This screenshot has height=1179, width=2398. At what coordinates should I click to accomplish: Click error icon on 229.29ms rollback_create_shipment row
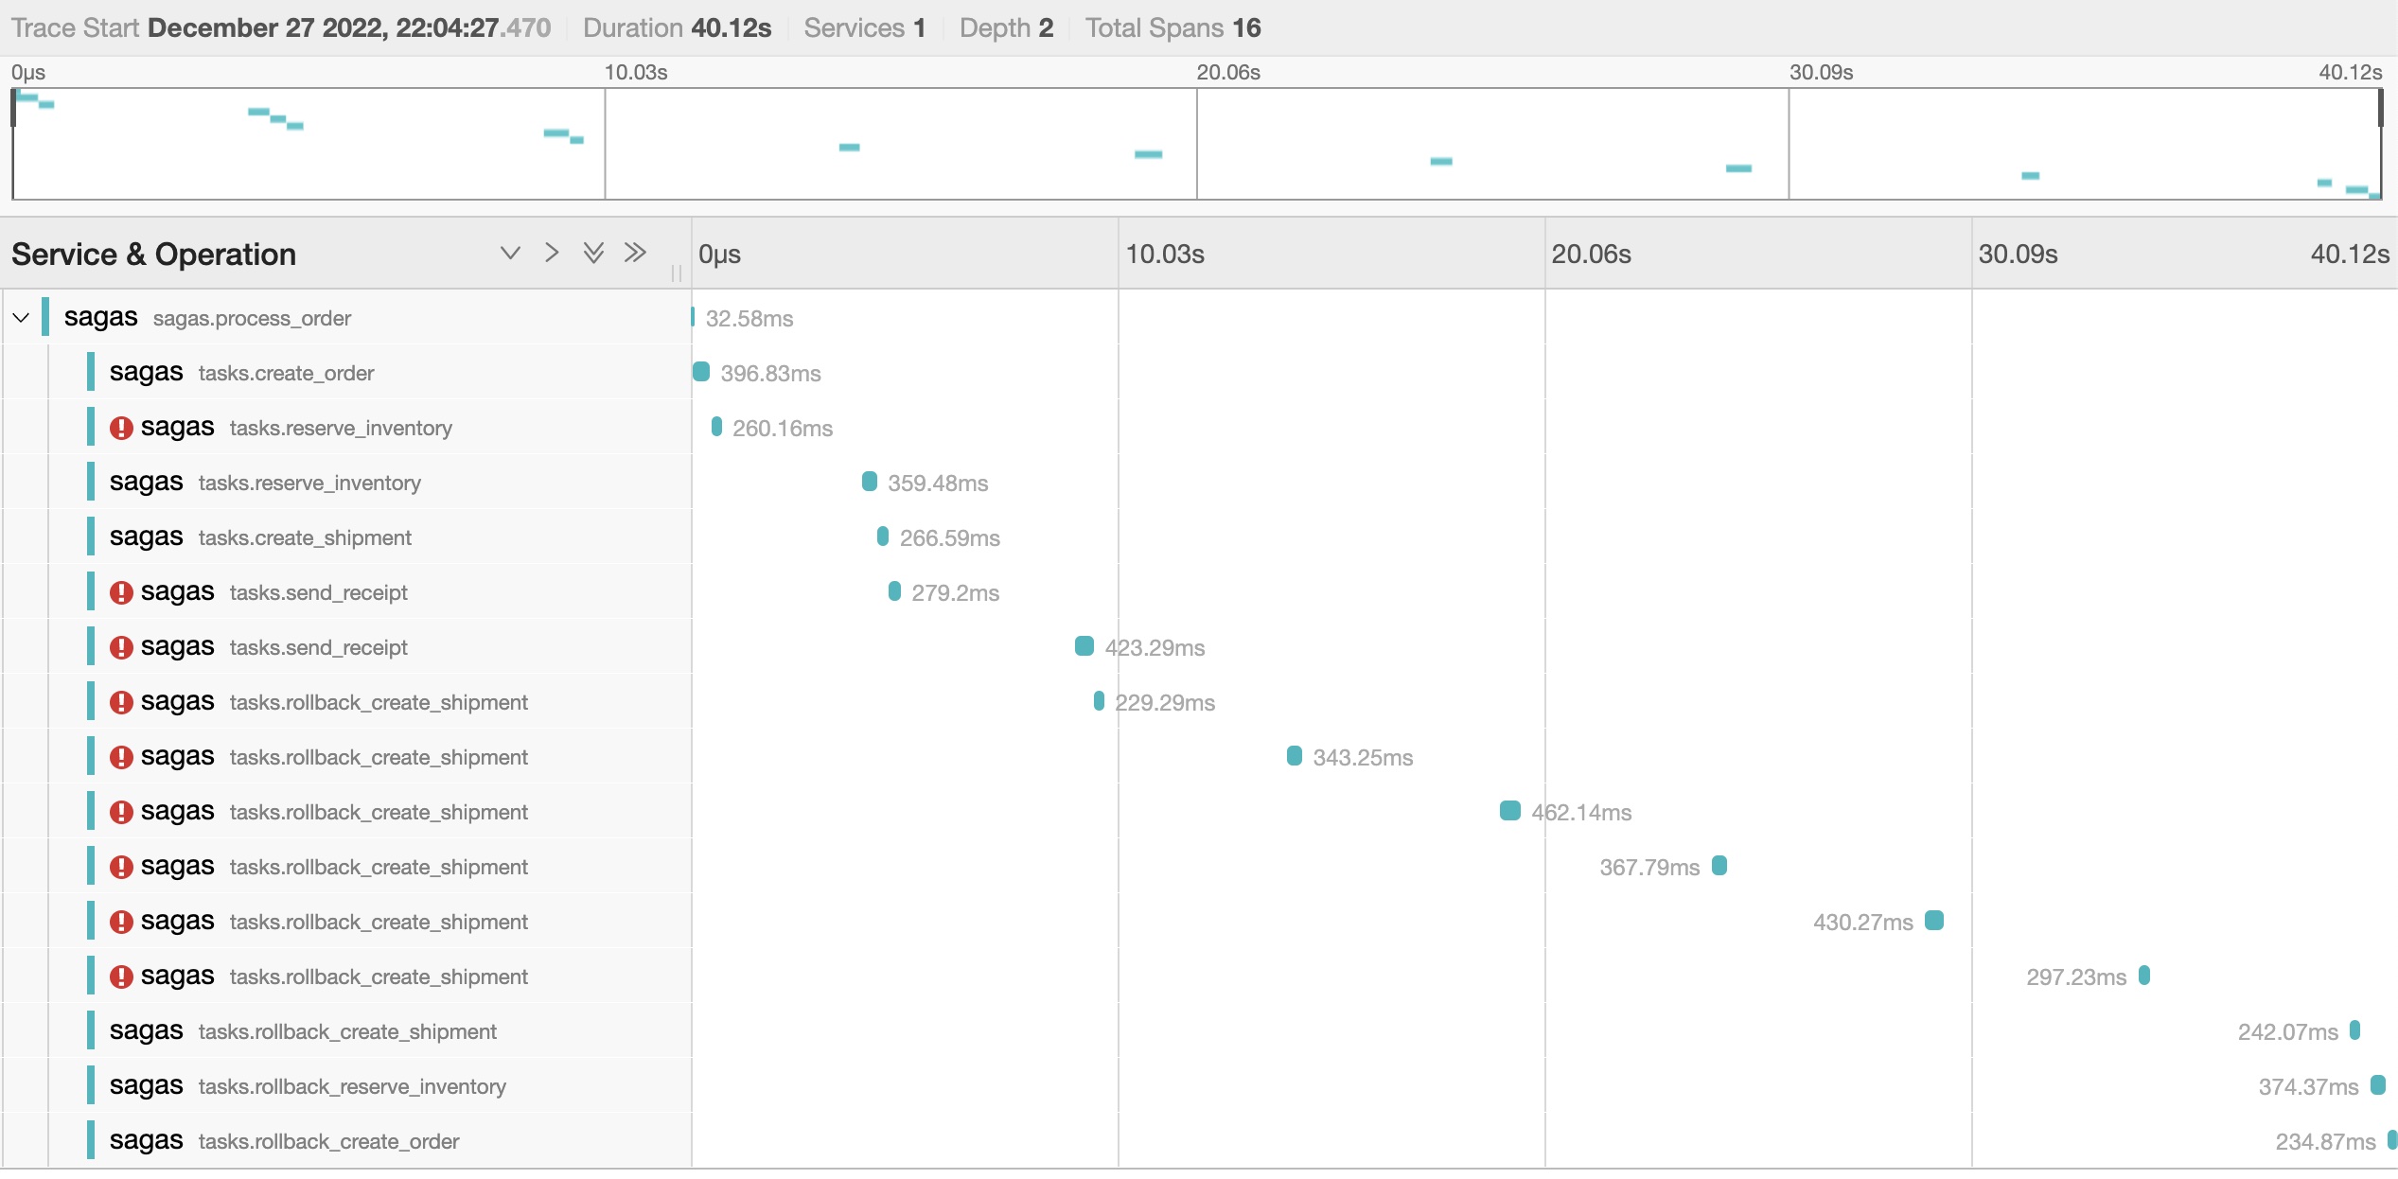click(x=121, y=702)
